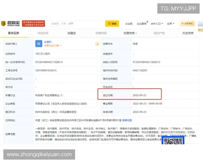
Task: Switch to the 投融资 tab
Action: [x=72, y=33]
